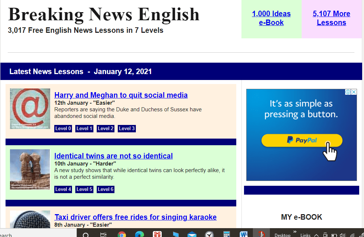Click the '10th January - "Harder"' text
Screen dimensions: 364x237
85,164
